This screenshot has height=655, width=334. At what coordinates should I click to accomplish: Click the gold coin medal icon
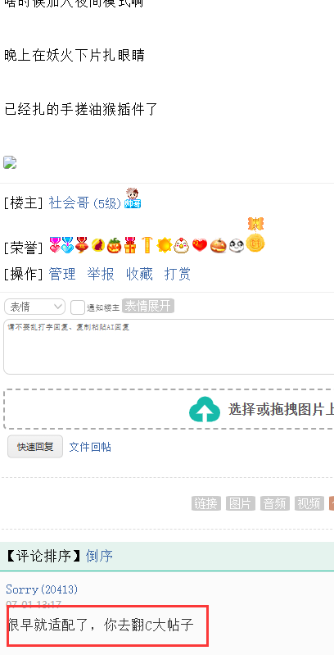(x=255, y=235)
